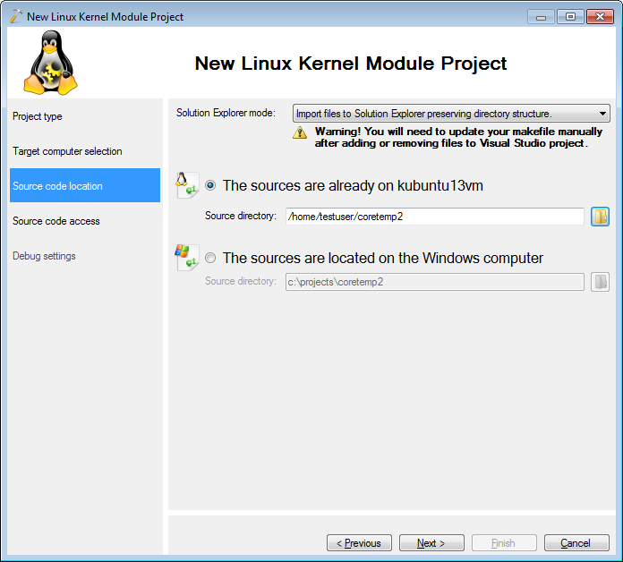
Task: Close the wizard window
Action: (600, 17)
